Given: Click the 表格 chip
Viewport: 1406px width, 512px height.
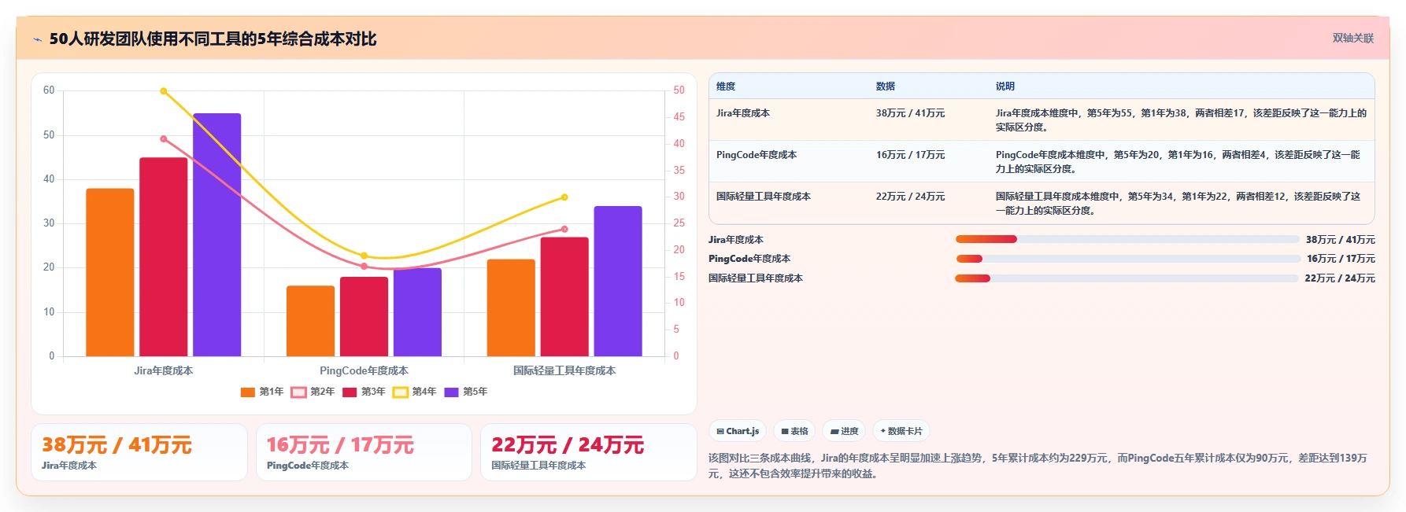Looking at the screenshot, I should click(794, 431).
